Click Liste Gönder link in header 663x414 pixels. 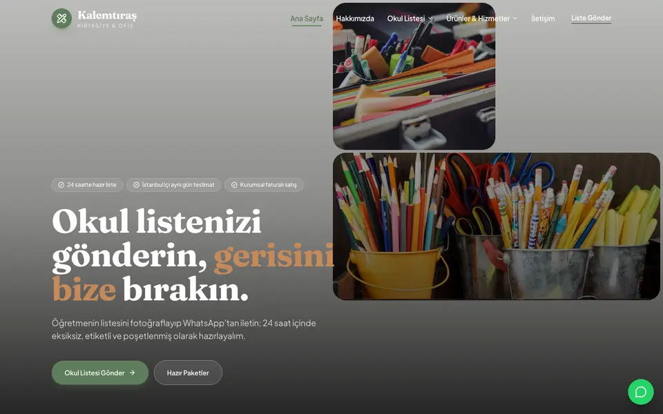591,18
